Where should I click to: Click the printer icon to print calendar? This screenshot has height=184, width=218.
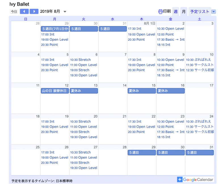pos(160,12)
